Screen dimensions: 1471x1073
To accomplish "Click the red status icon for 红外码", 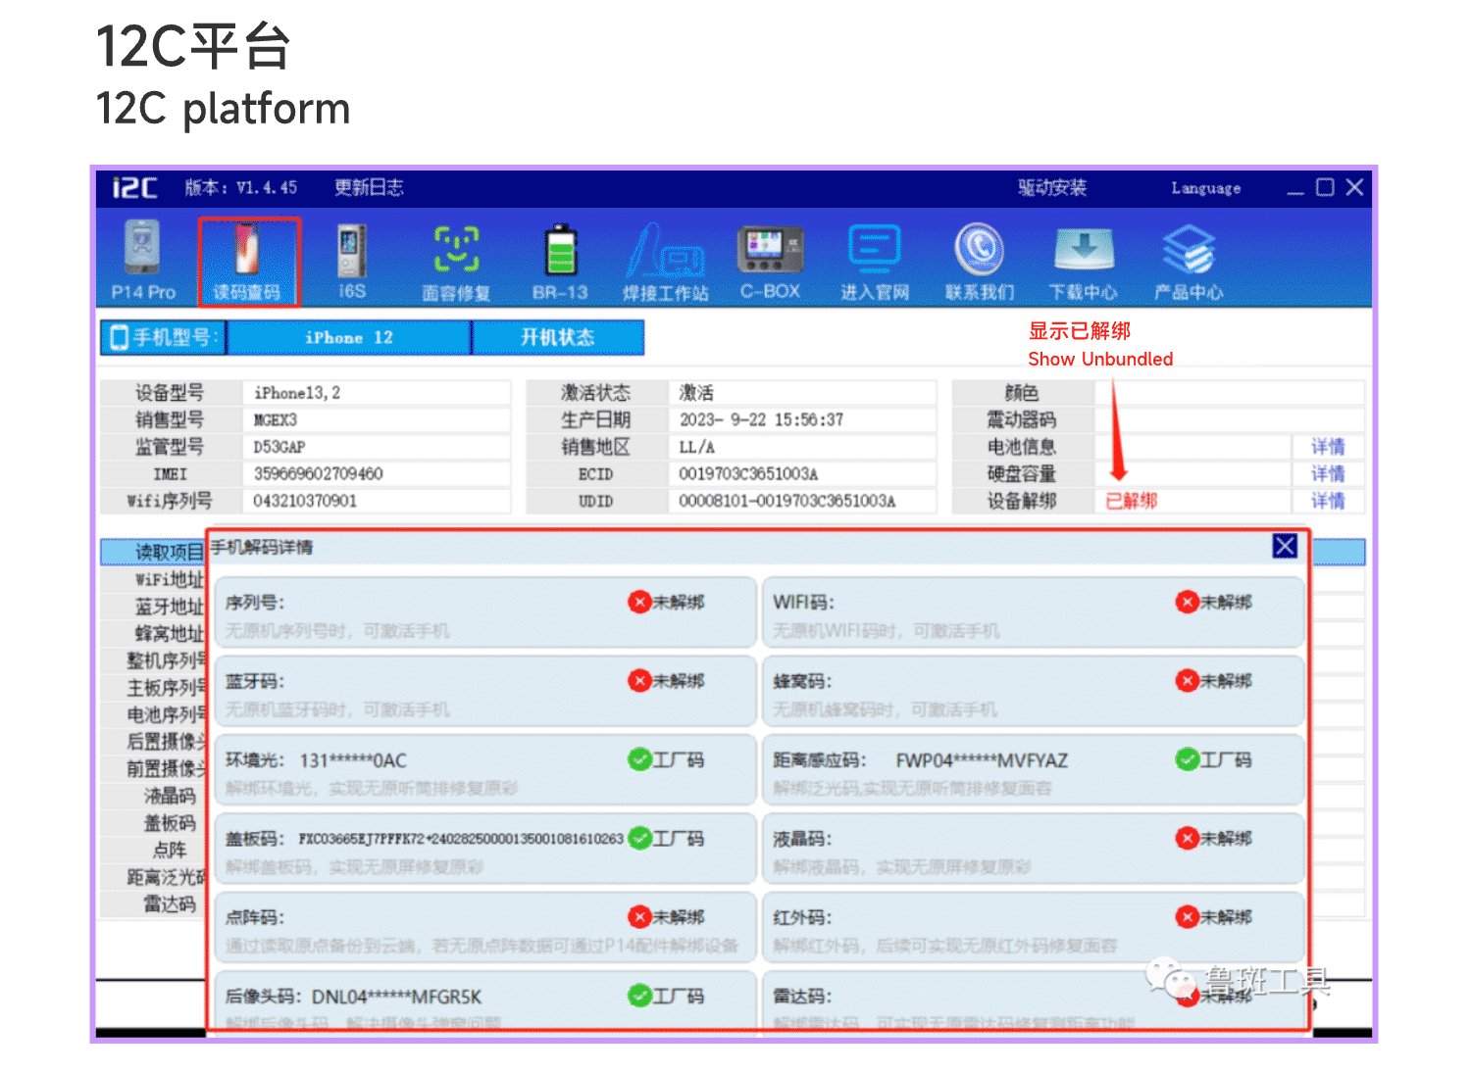I will pos(1188,917).
